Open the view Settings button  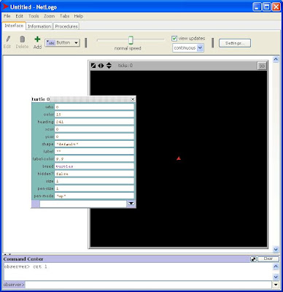tap(235, 43)
